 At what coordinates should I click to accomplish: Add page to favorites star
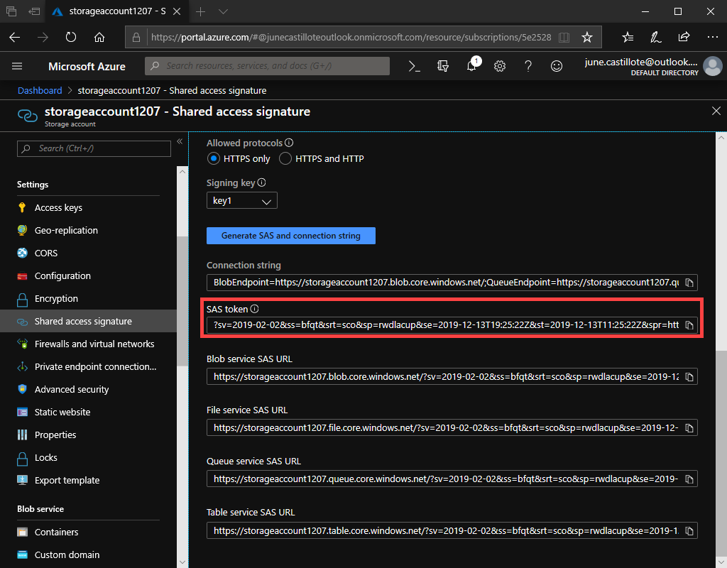[587, 37]
